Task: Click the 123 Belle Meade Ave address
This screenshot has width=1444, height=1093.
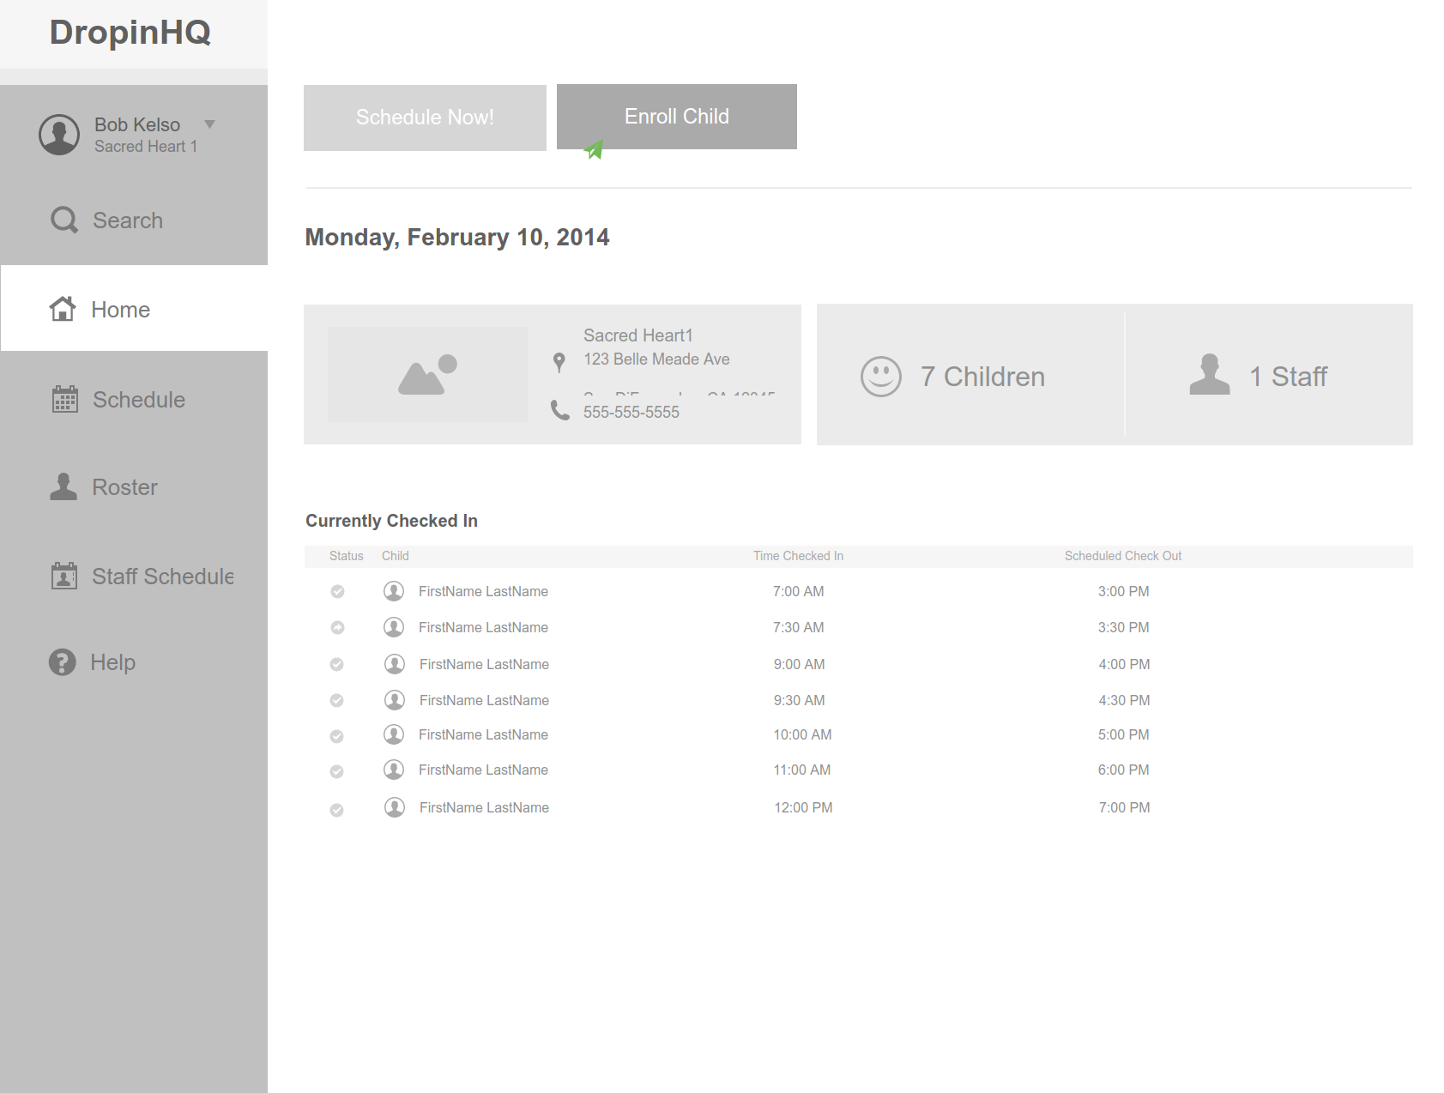Action: click(656, 359)
